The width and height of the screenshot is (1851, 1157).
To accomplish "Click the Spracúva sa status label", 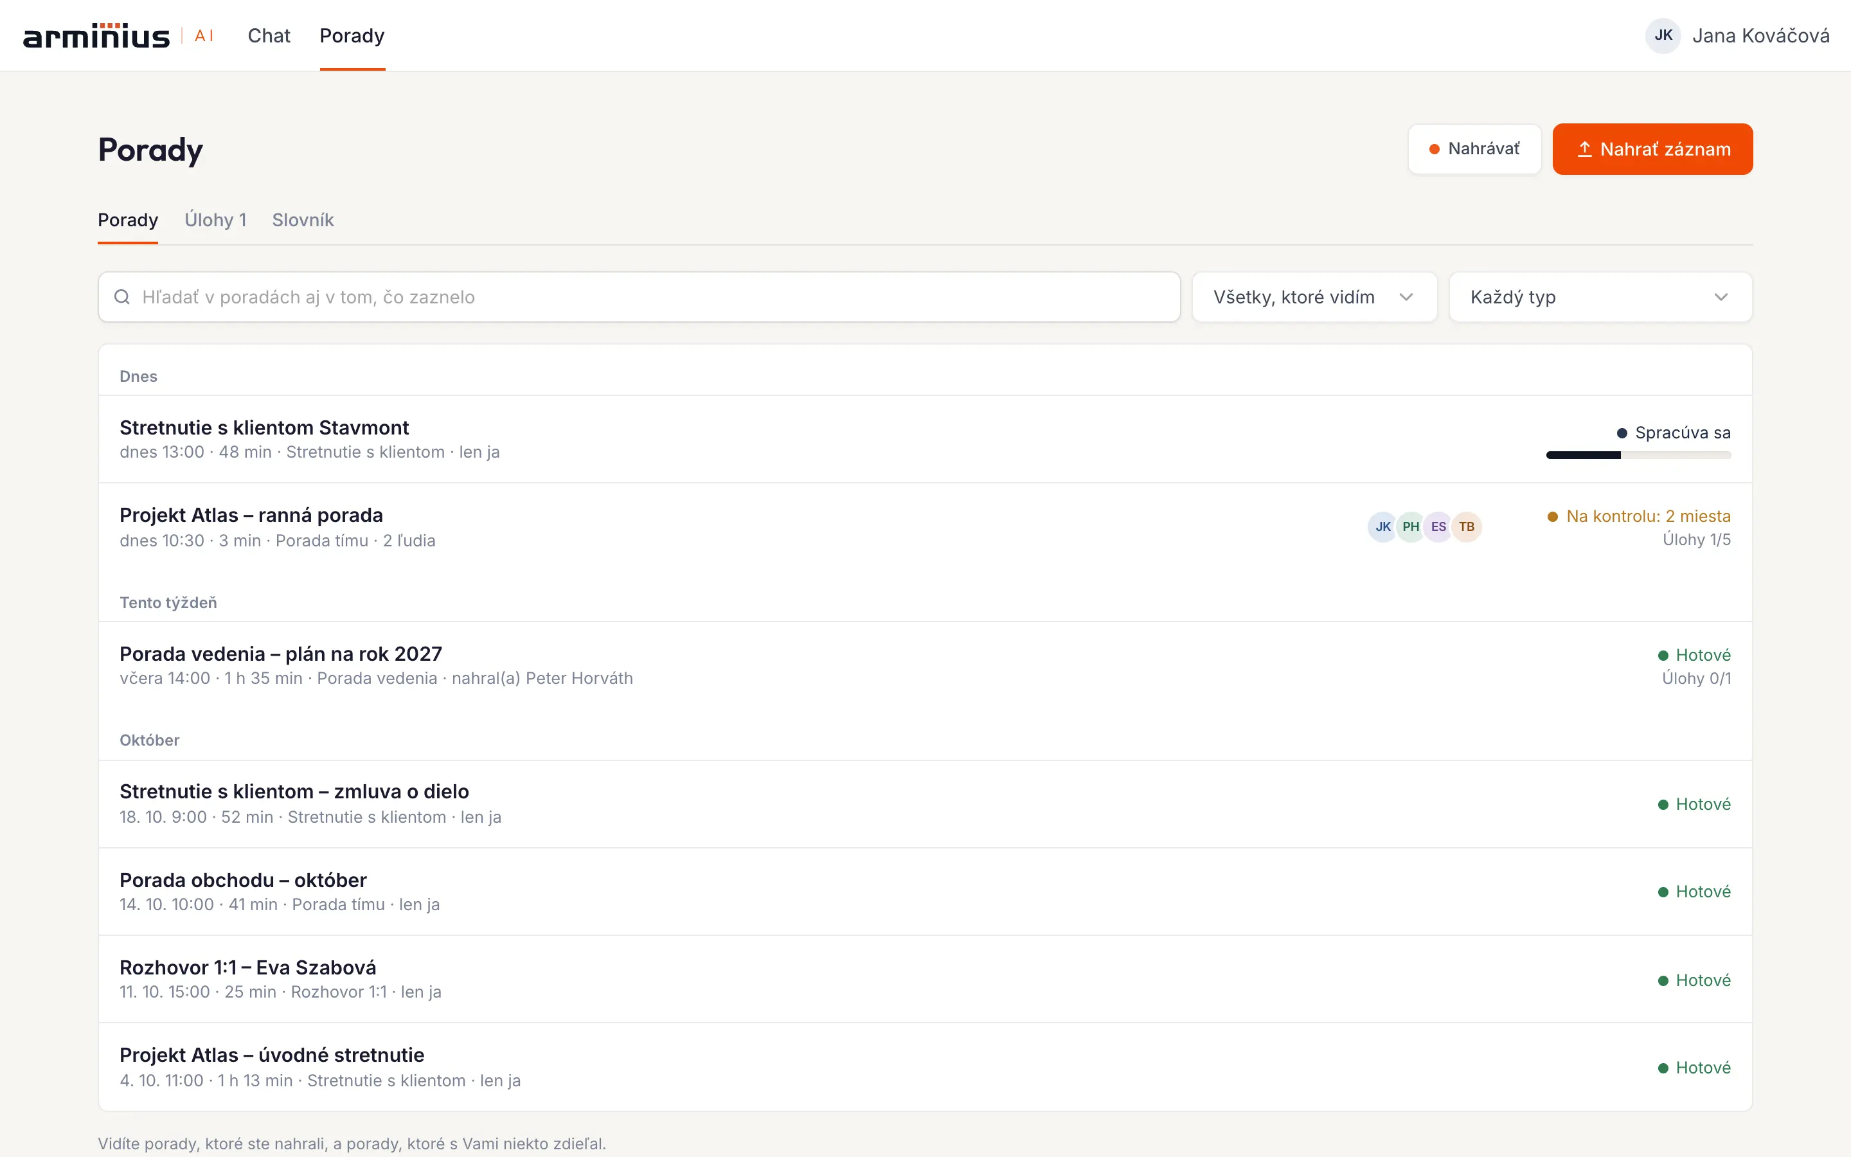I will coord(1674,433).
